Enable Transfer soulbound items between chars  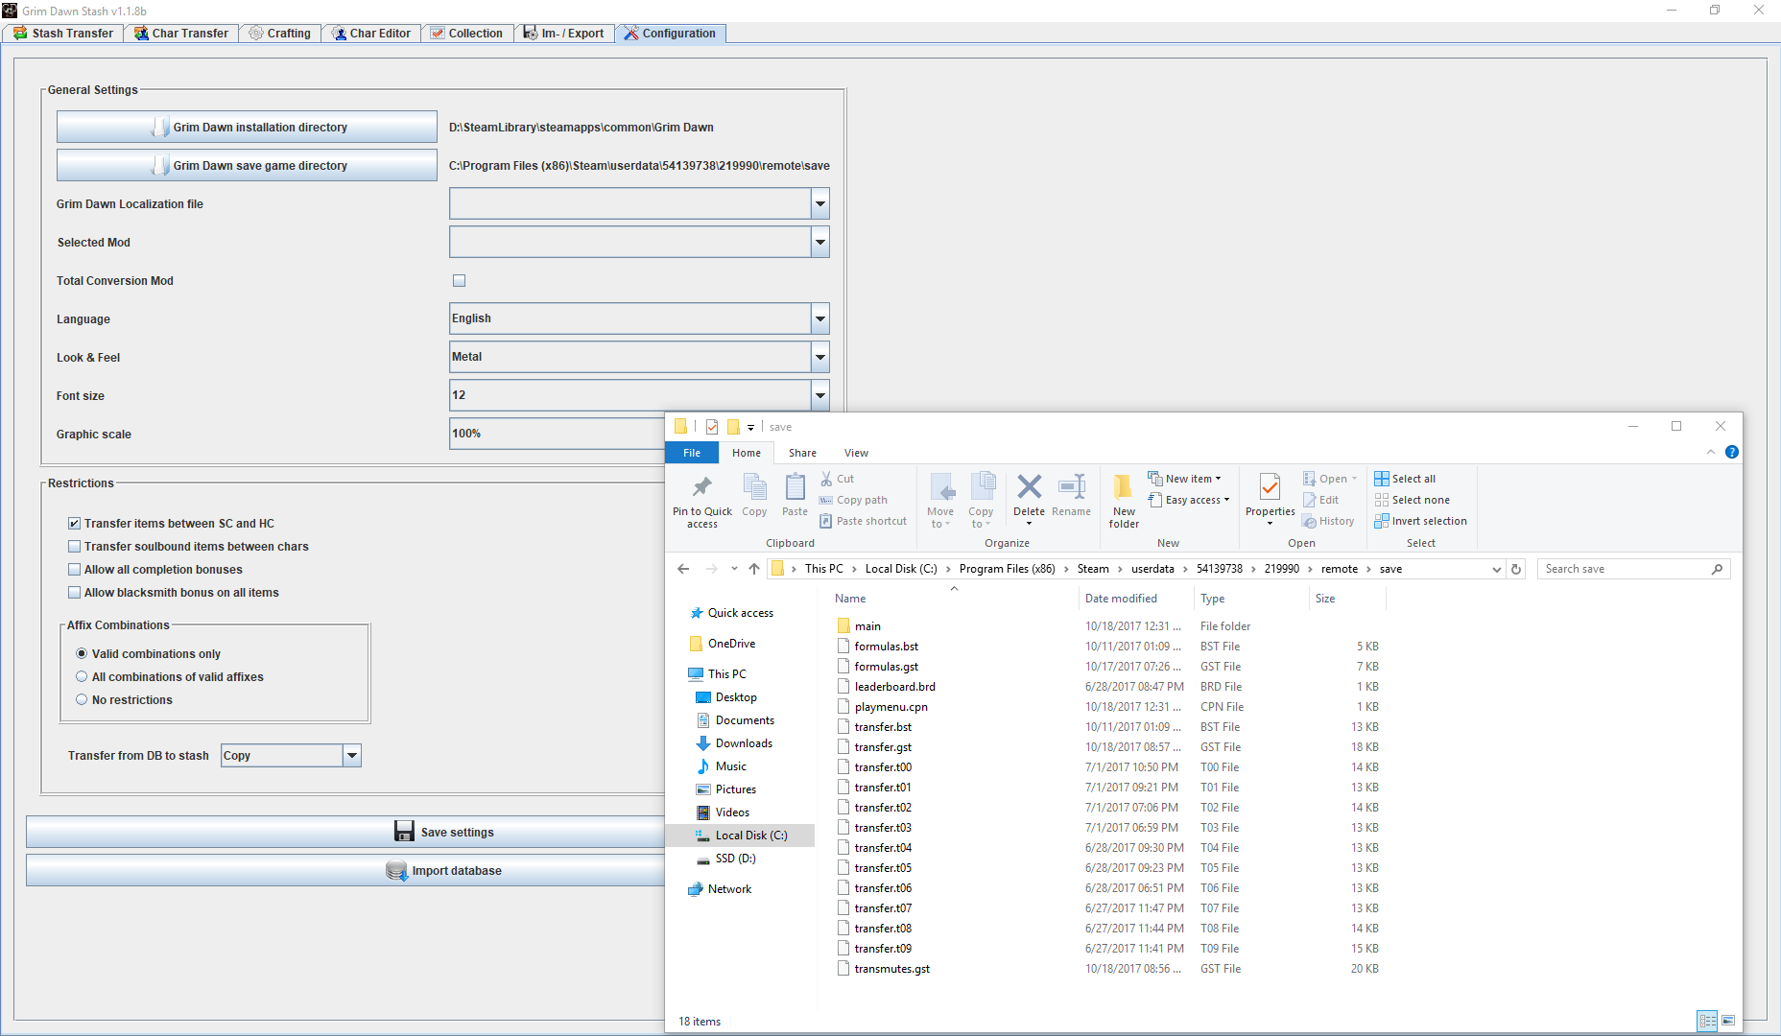click(x=74, y=546)
